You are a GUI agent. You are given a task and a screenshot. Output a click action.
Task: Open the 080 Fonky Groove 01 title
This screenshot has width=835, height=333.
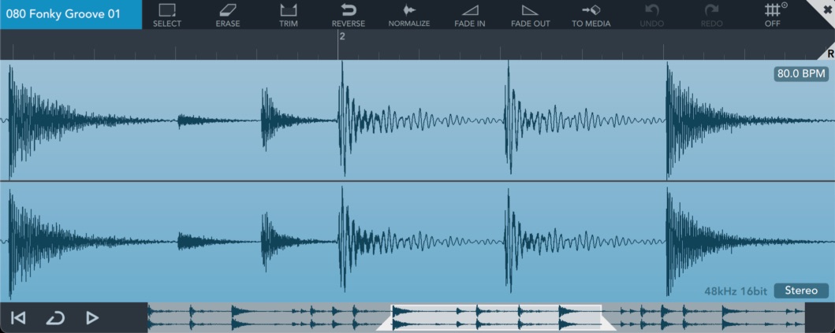[x=71, y=14]
